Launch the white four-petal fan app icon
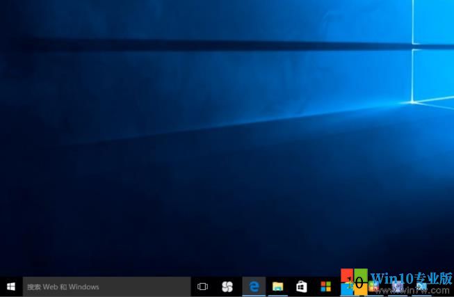The width and height of the screenshot is (454, 297). (x=227, y=287)
